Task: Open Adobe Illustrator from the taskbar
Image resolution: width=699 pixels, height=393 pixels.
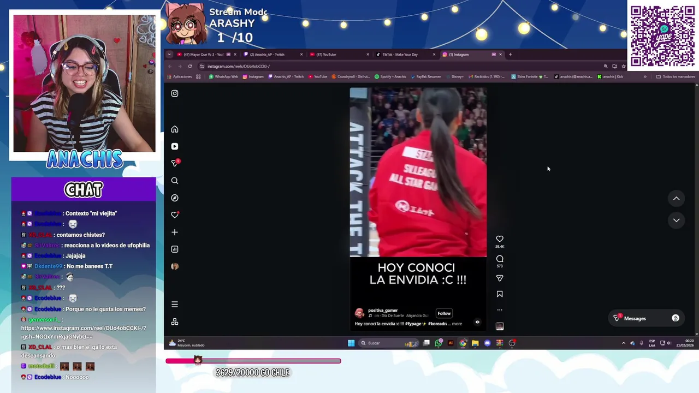Action: pos(451,343)
